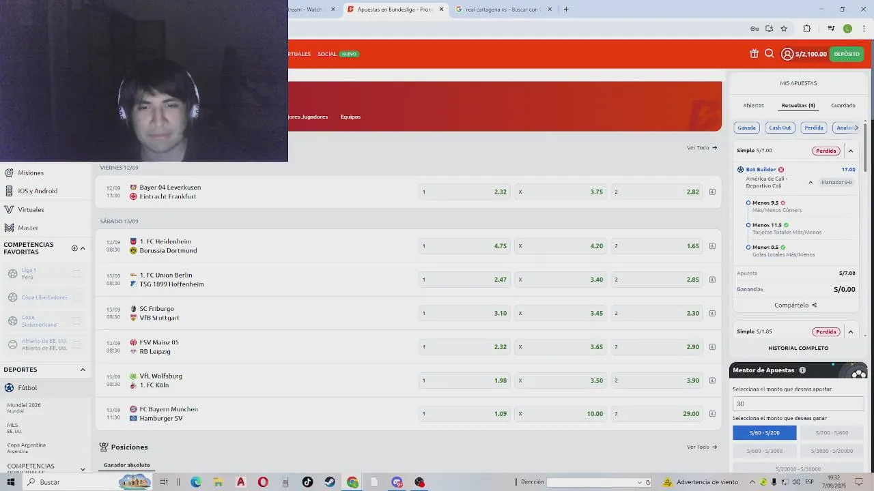Click the bet slip panel scrollbar
This screenshot has height=491, width=874.
(x=865, y=147)
